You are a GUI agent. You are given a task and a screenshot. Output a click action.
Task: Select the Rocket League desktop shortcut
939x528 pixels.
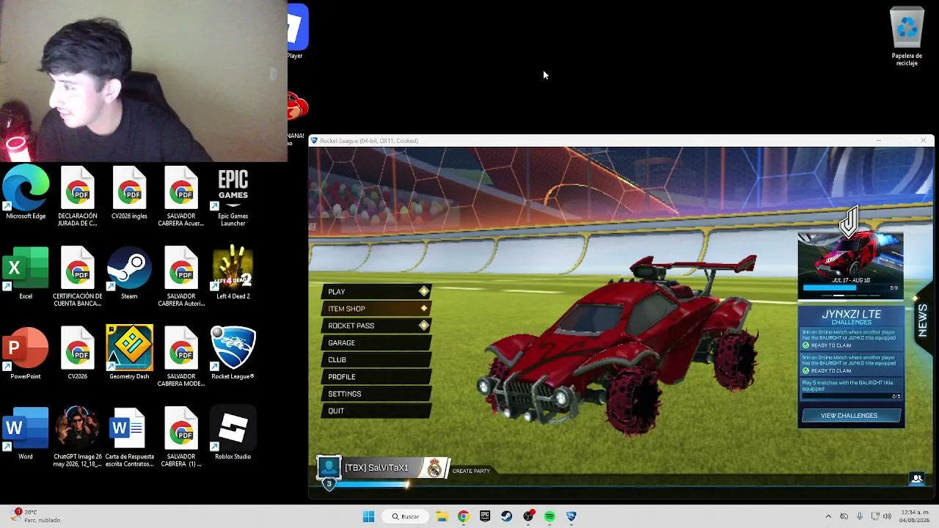pyautogui.click(x=233, y=354)
